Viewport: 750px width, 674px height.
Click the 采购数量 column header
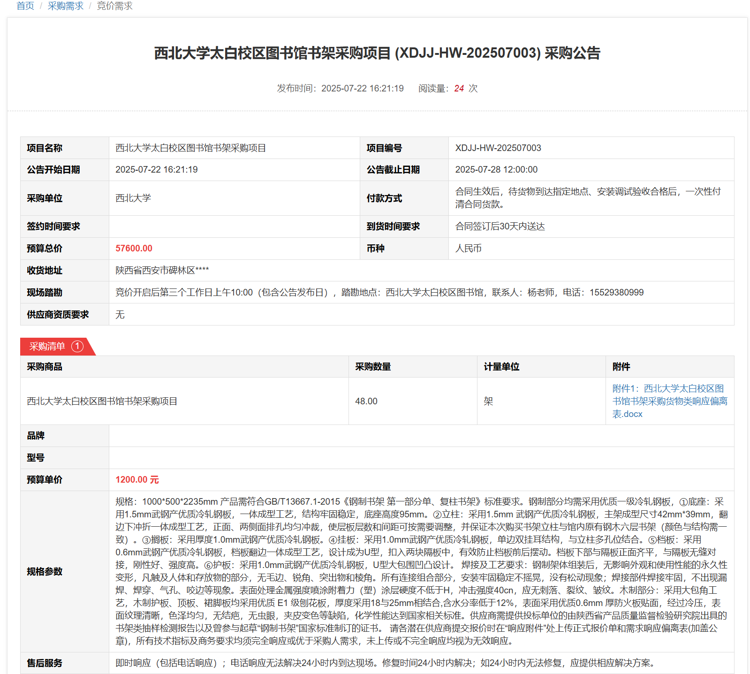point(373,367)
